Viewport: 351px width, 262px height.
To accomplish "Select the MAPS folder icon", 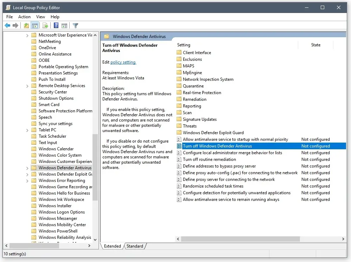I will [x=179, y=66].
